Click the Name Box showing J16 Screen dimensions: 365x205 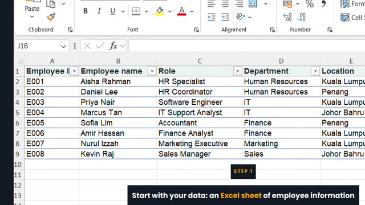pyautogui.click(x=38, y=46)
